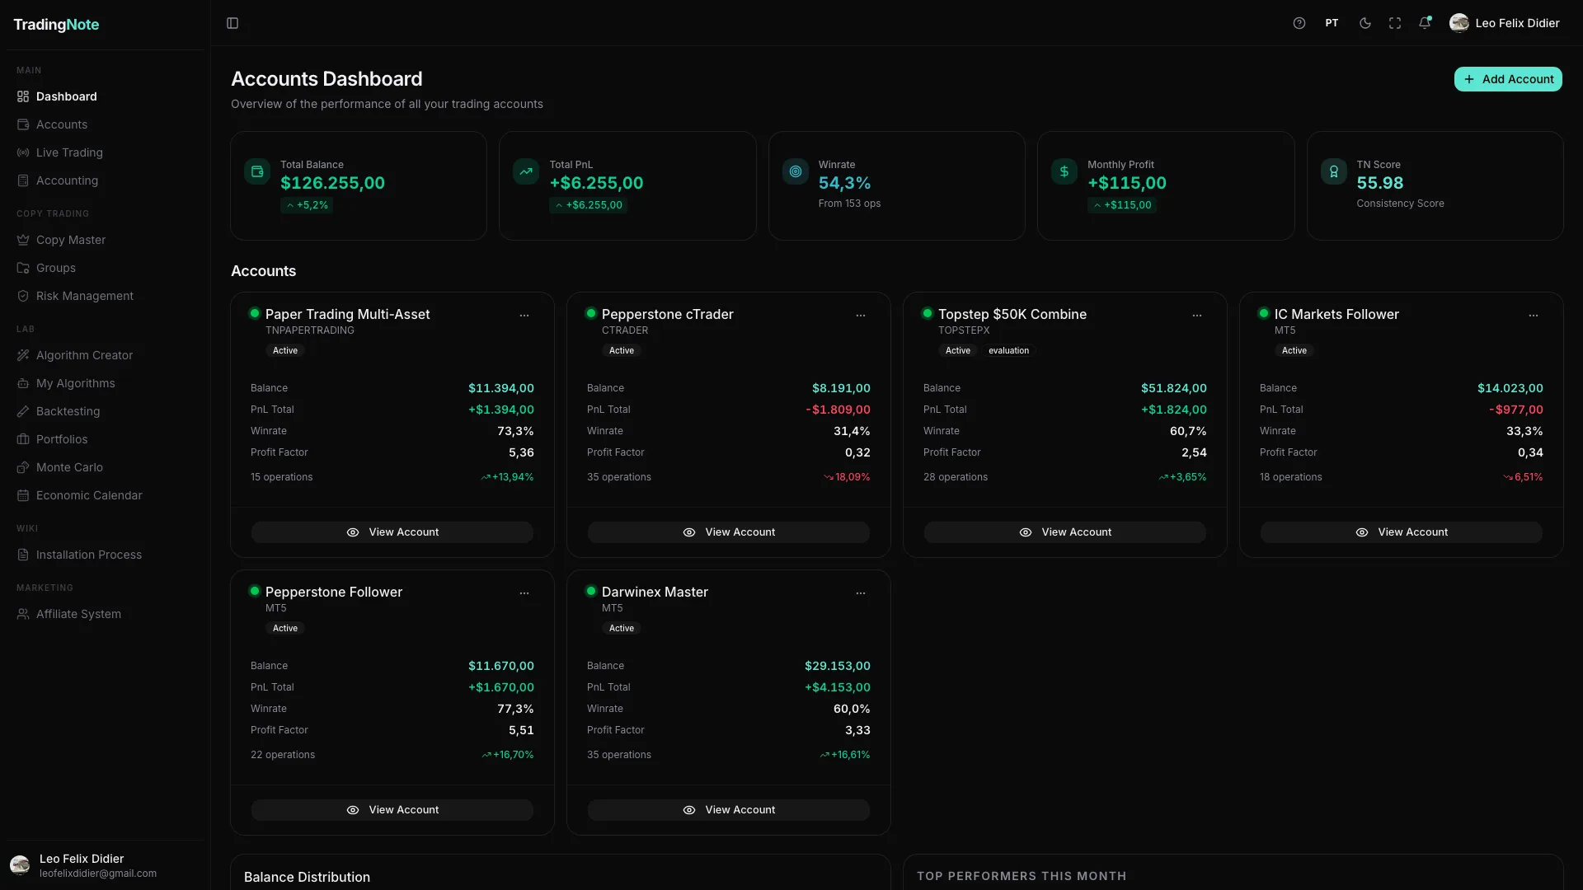This screenshot has height=890, width=1583.
Task: View Account for Pepperstone Follower
Action: tap(392, 810)
